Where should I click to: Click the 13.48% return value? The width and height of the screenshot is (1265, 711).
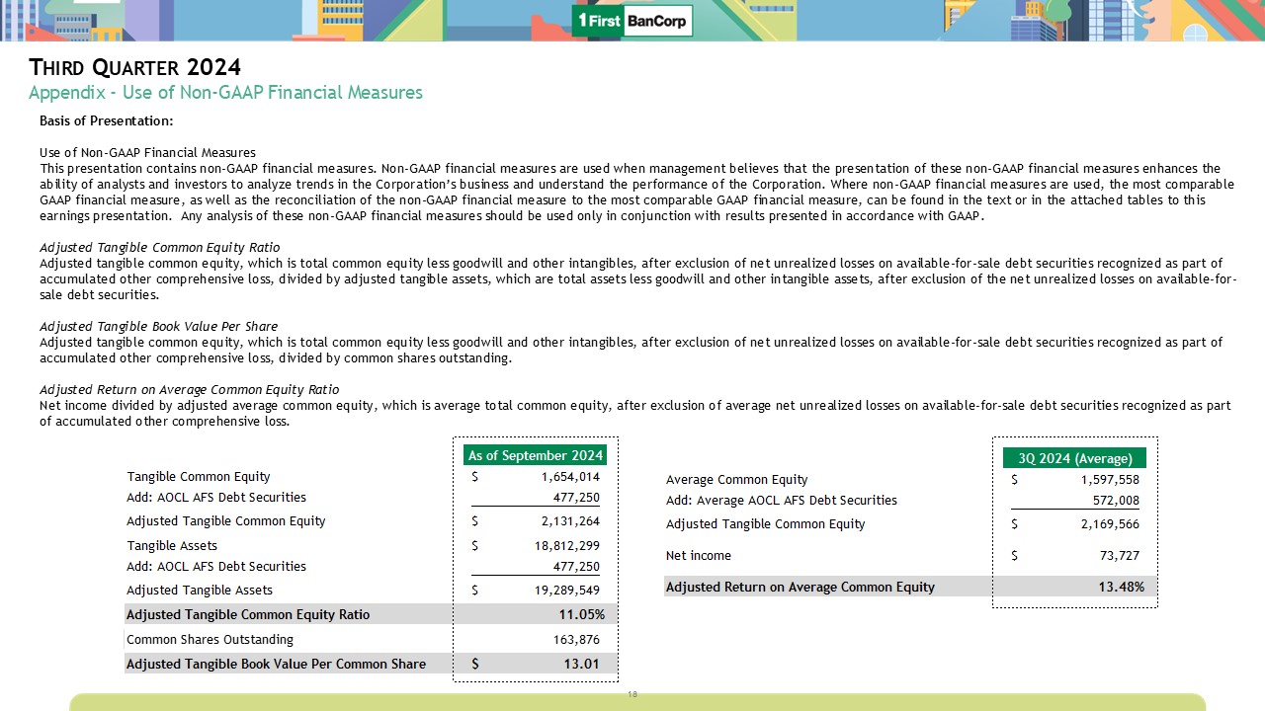point(1121,587)
